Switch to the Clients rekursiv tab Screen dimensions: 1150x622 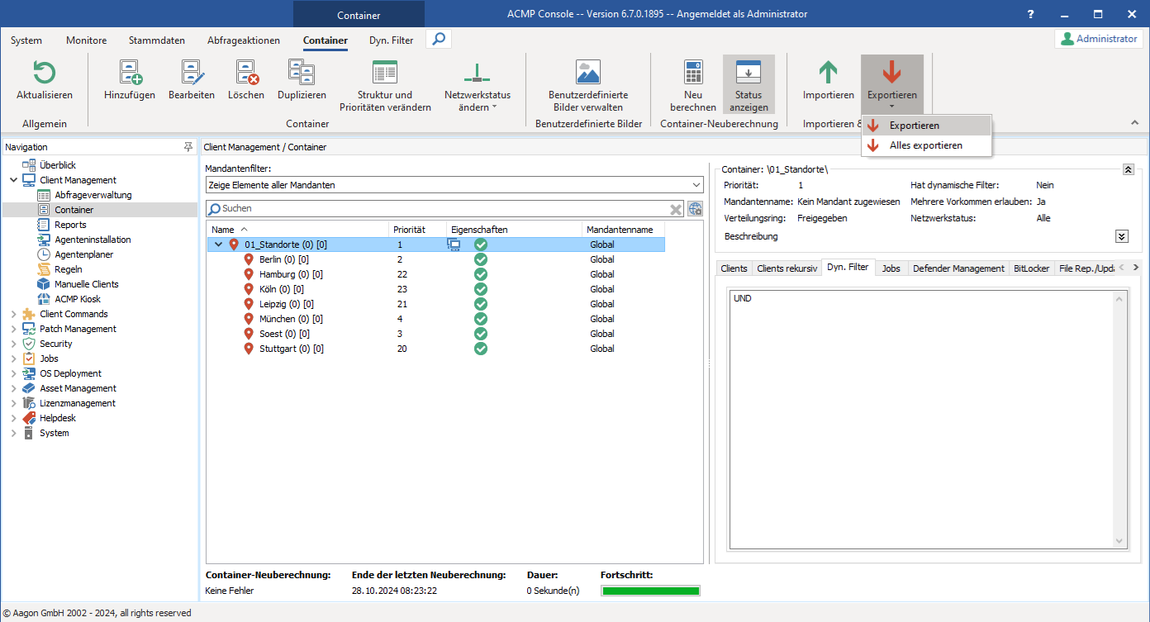(x=786, y=268)
